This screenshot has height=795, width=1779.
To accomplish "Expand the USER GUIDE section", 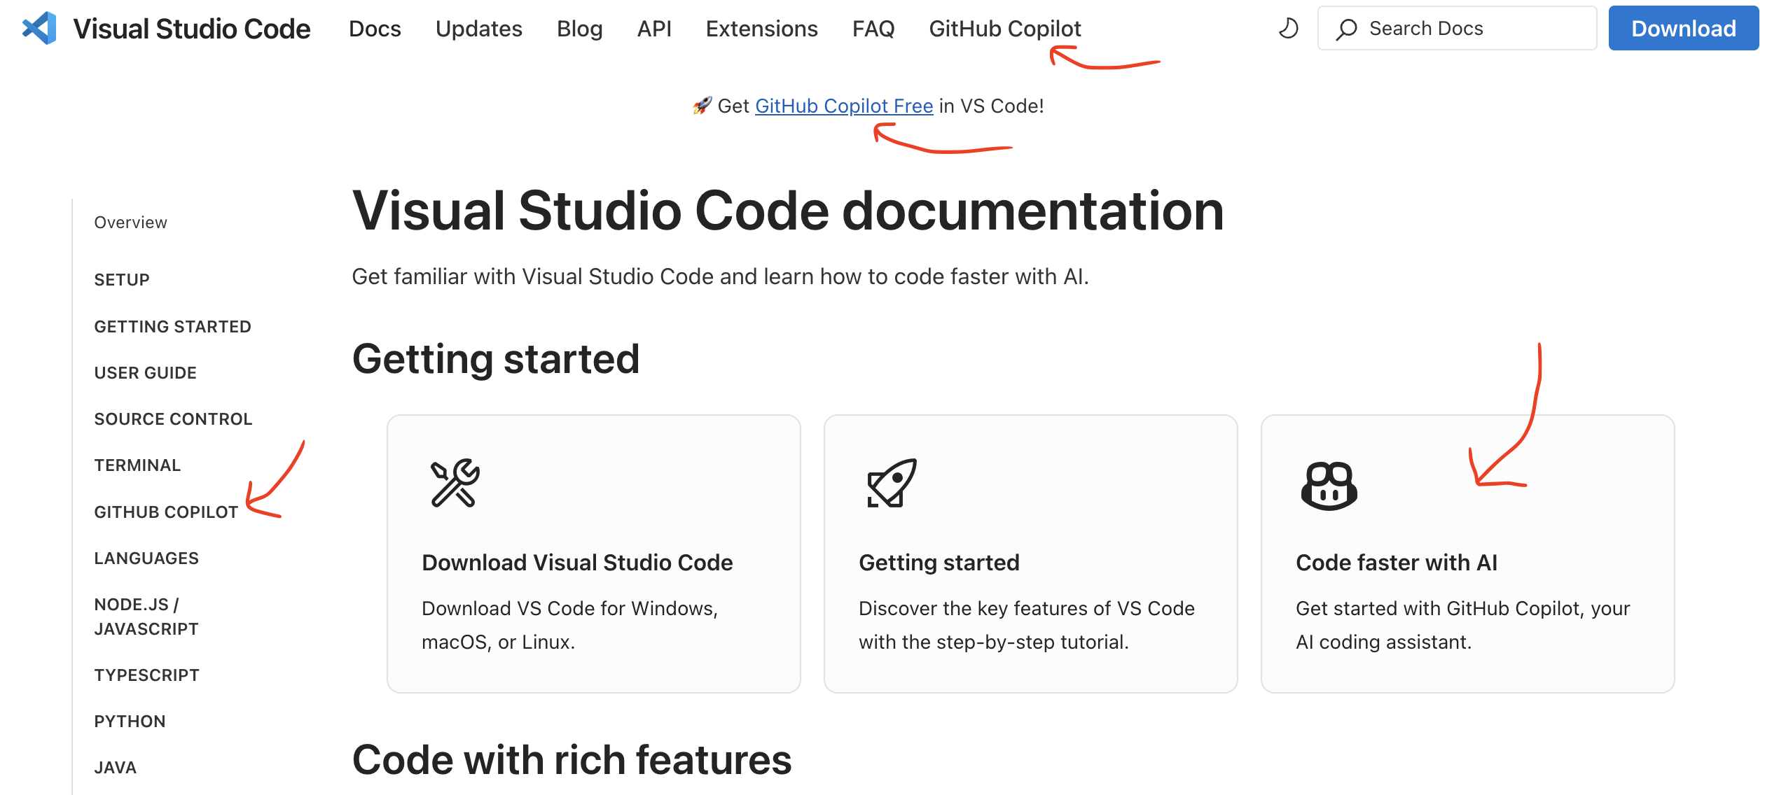I will pos(145,373).
